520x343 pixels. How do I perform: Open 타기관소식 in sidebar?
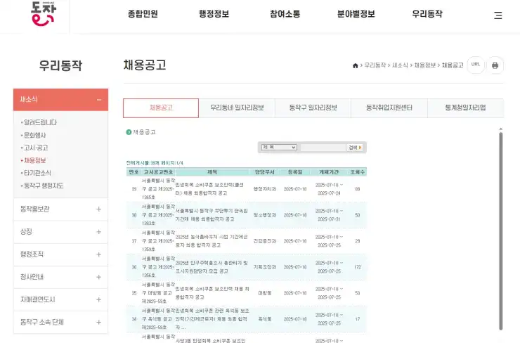(x=37, y=173)
